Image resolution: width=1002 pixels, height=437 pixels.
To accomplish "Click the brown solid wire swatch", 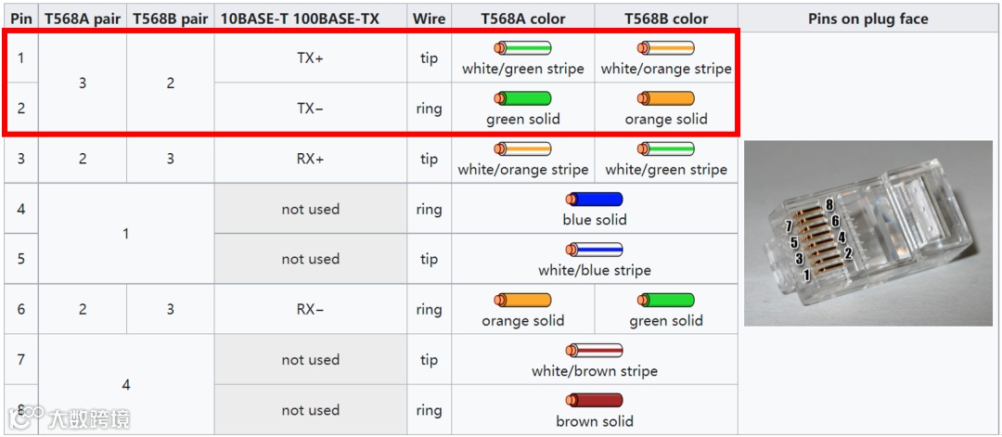I will [595, 401].
